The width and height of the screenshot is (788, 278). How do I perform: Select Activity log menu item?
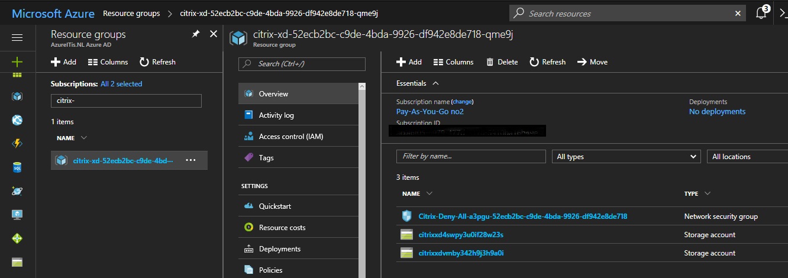276,115
